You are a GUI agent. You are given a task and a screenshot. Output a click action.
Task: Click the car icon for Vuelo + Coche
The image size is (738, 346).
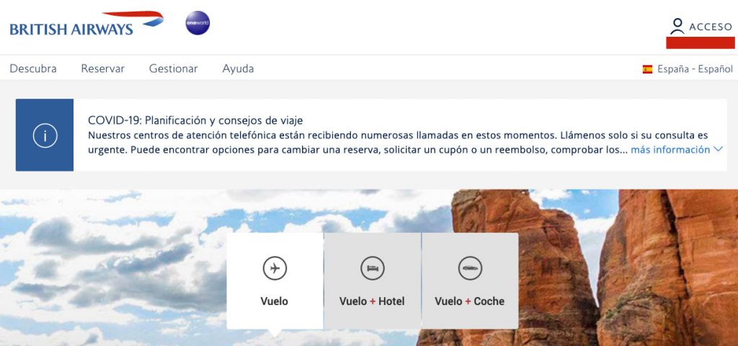click(x=470, y=269)
